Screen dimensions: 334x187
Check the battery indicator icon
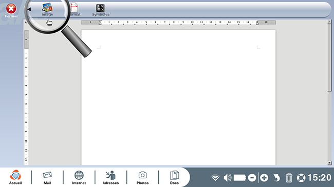(x=239, y=178)
